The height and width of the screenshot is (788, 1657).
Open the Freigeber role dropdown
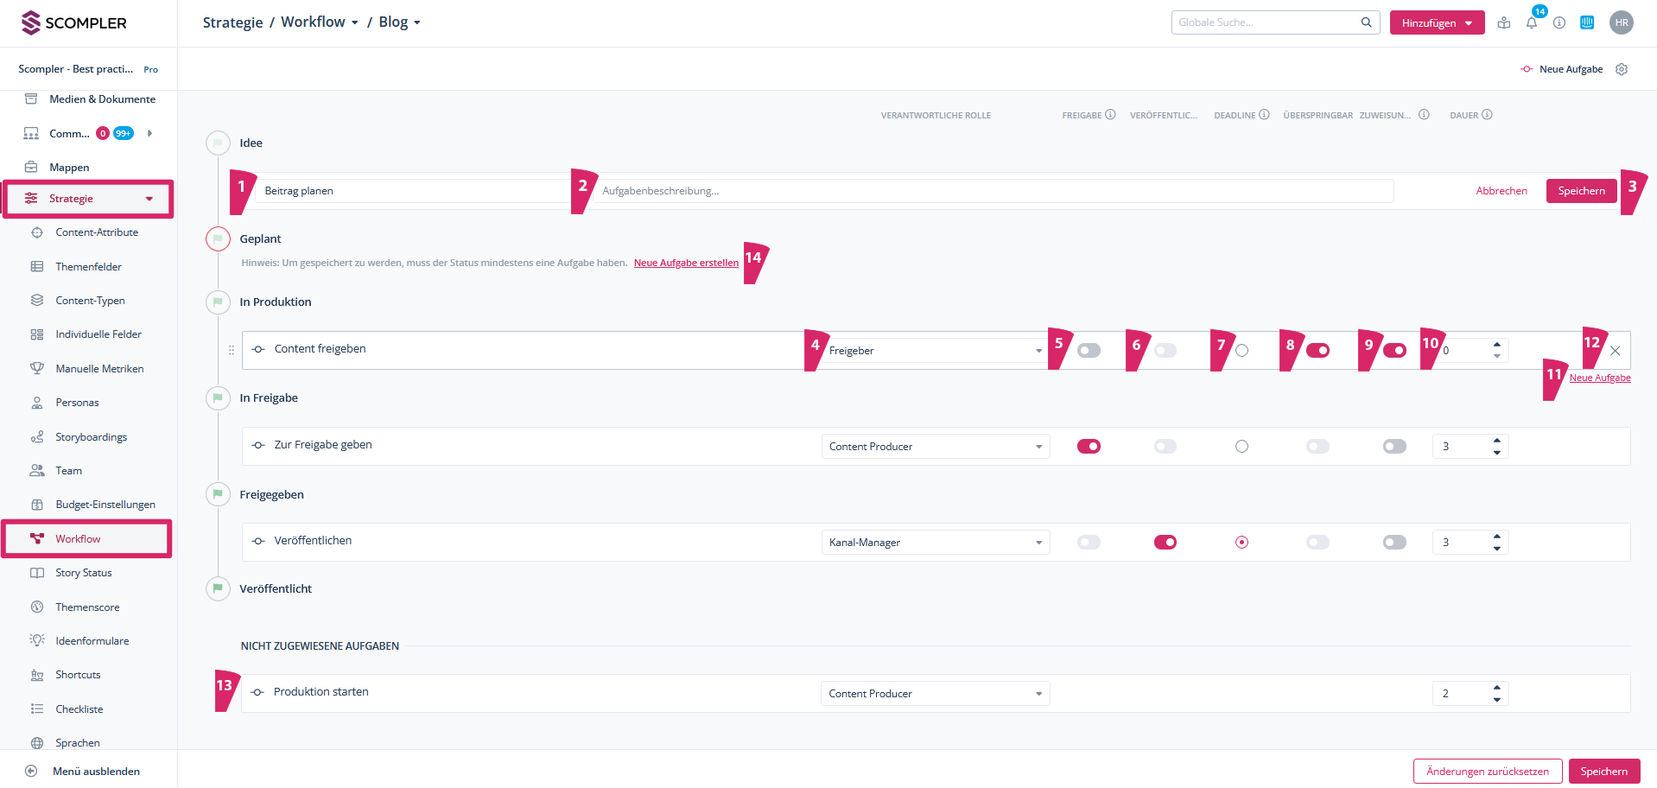pyautogui.click(x=935, y=351)
